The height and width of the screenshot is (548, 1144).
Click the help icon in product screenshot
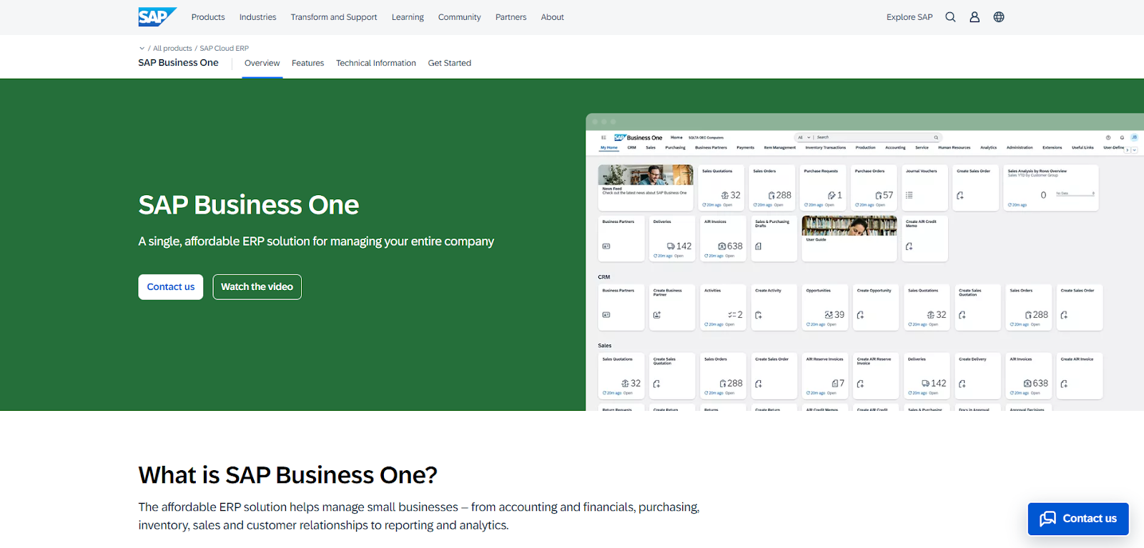(1108, 137)
